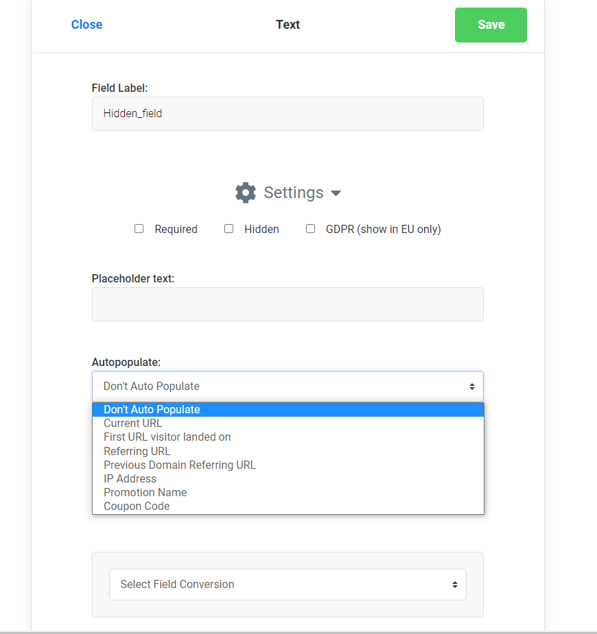
Task: Choose Previous Domain Referring URL
Action: coord(180,465)
